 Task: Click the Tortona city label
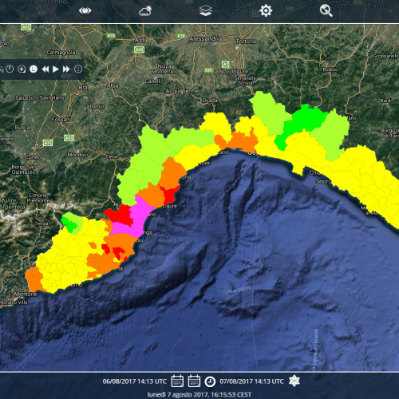point(246,41)
